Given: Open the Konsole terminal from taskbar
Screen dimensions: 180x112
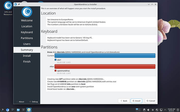Looking at the screenshot, I should pyautogui.click(x=23, y=110).
